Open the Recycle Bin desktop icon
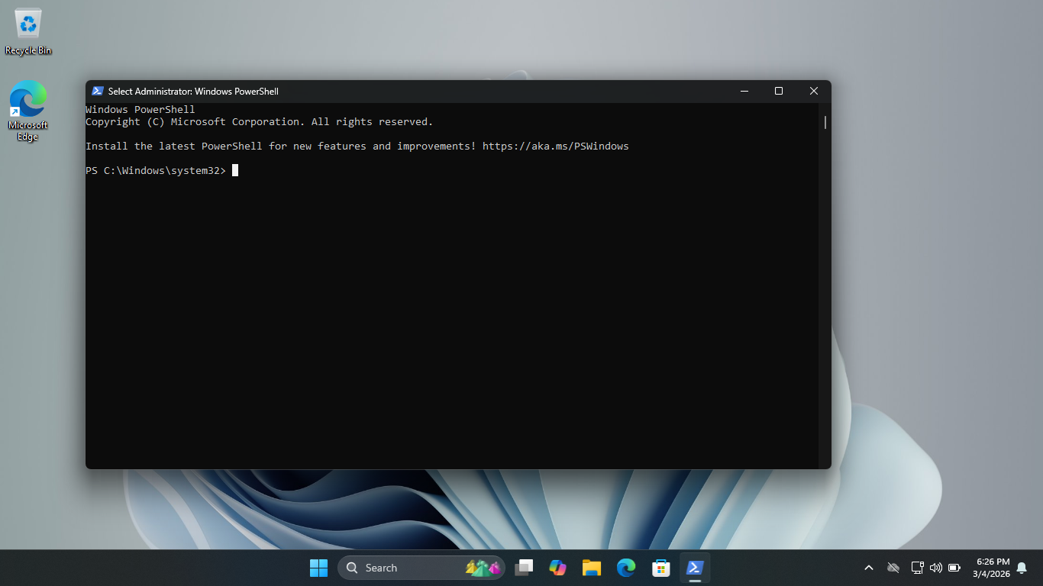 coord(28,32)
